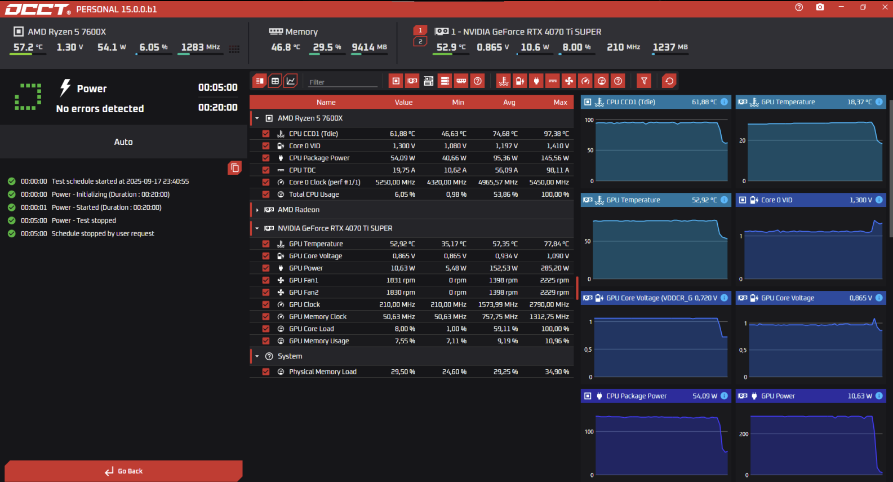Switch to graph-only monitoring view
893x482 pixels.
[291, 81]
